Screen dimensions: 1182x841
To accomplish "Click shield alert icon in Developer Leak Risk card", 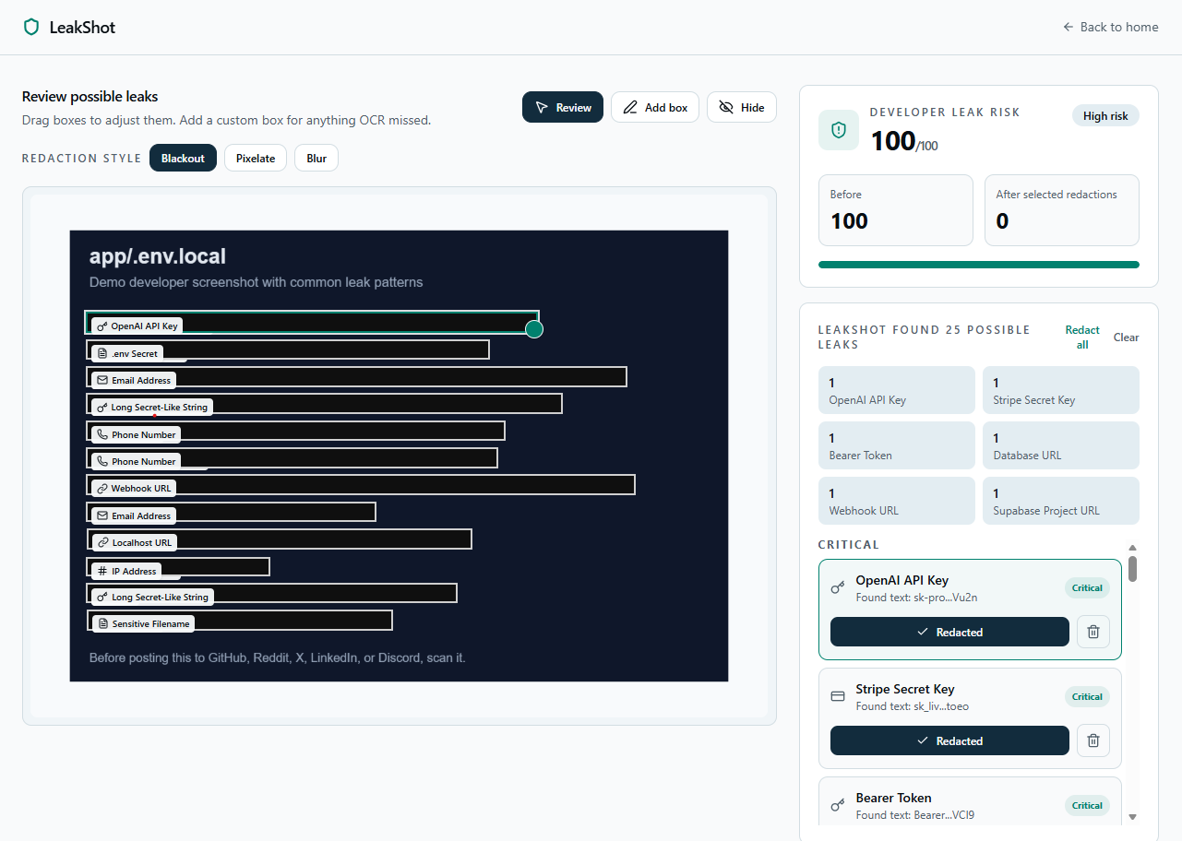I will [839, 130].
